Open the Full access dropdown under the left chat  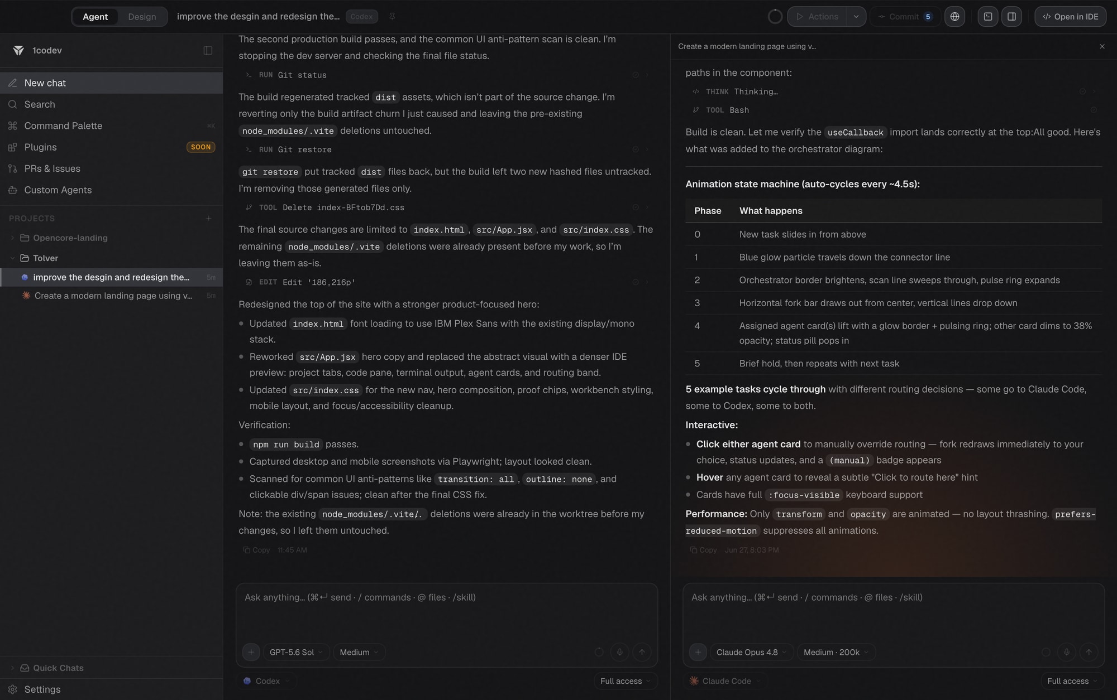626,681
